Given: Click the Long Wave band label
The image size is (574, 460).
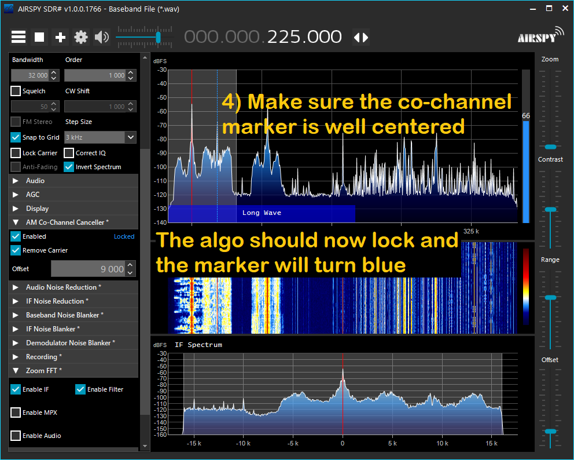Looking at the screenshot, I should (x=262, y=213).
